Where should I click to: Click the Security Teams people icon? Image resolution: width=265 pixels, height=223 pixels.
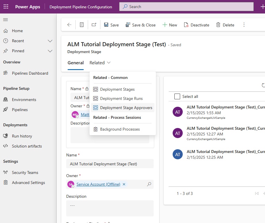click(5, 172)
